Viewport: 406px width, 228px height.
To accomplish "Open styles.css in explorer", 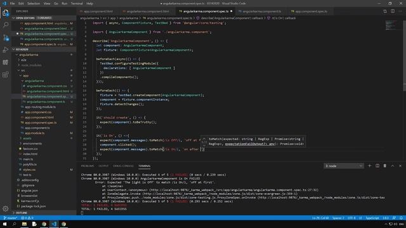I will point(29,170).
